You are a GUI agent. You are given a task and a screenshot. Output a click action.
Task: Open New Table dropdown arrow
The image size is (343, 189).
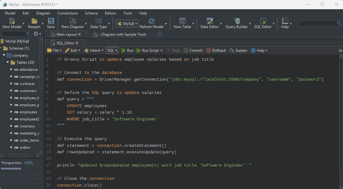tap(193, 24)
